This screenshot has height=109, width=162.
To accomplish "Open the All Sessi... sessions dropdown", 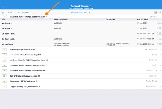I will tap(28, 12).
